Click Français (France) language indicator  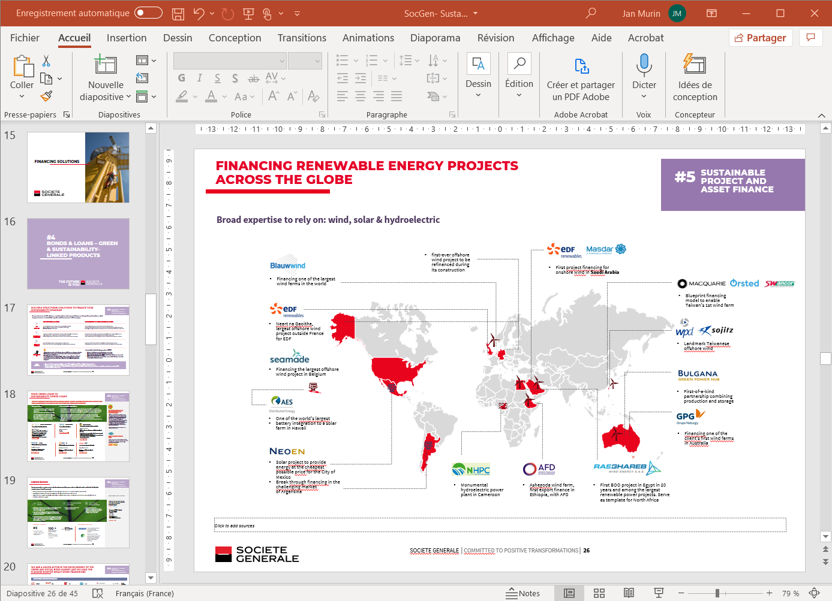[x=145, y=593]
